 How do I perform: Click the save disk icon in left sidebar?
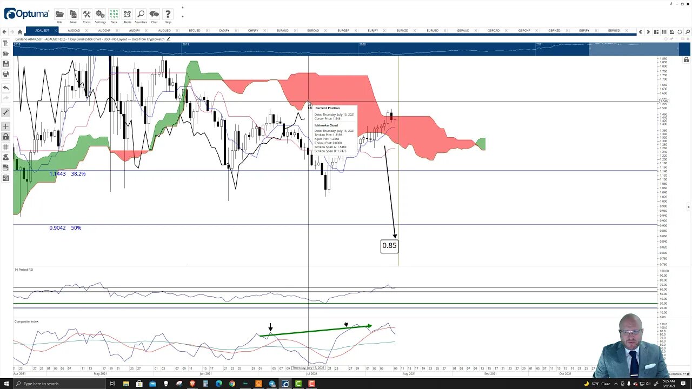point(5,64)
